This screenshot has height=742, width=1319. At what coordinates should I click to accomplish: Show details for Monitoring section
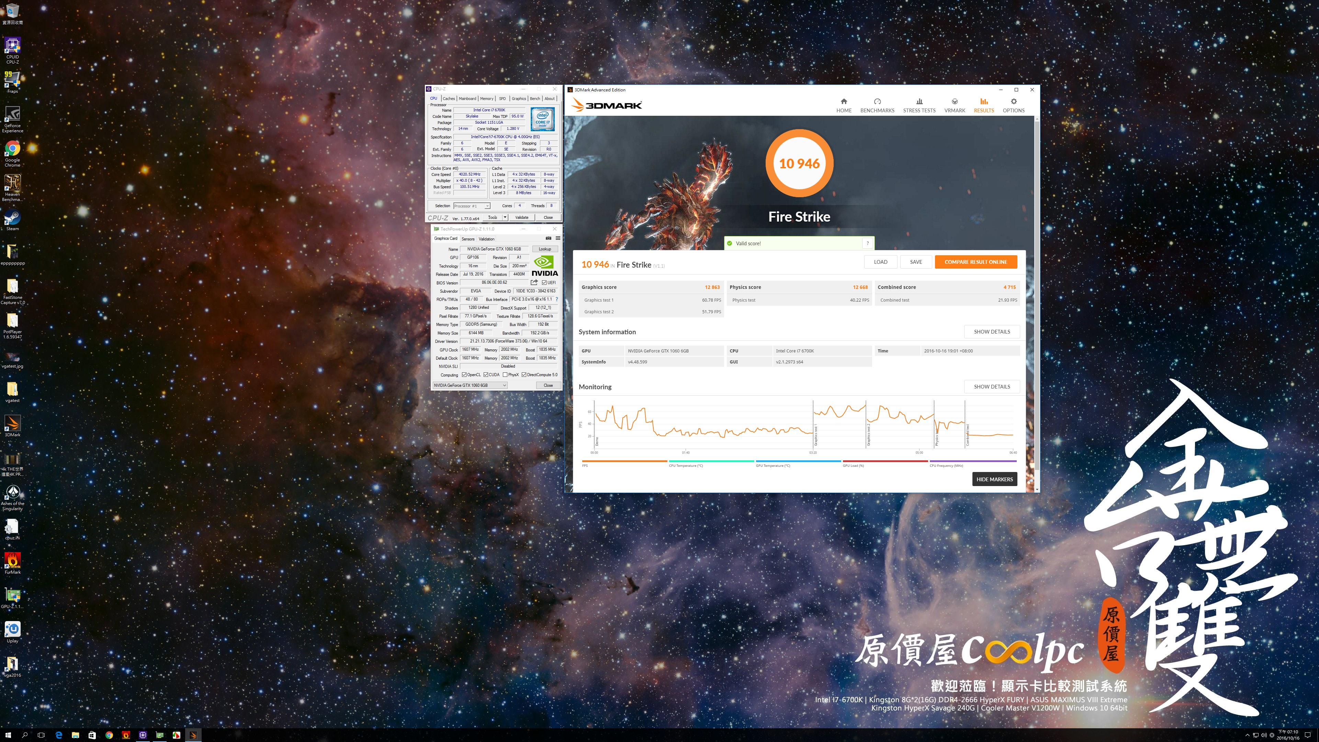992,386
